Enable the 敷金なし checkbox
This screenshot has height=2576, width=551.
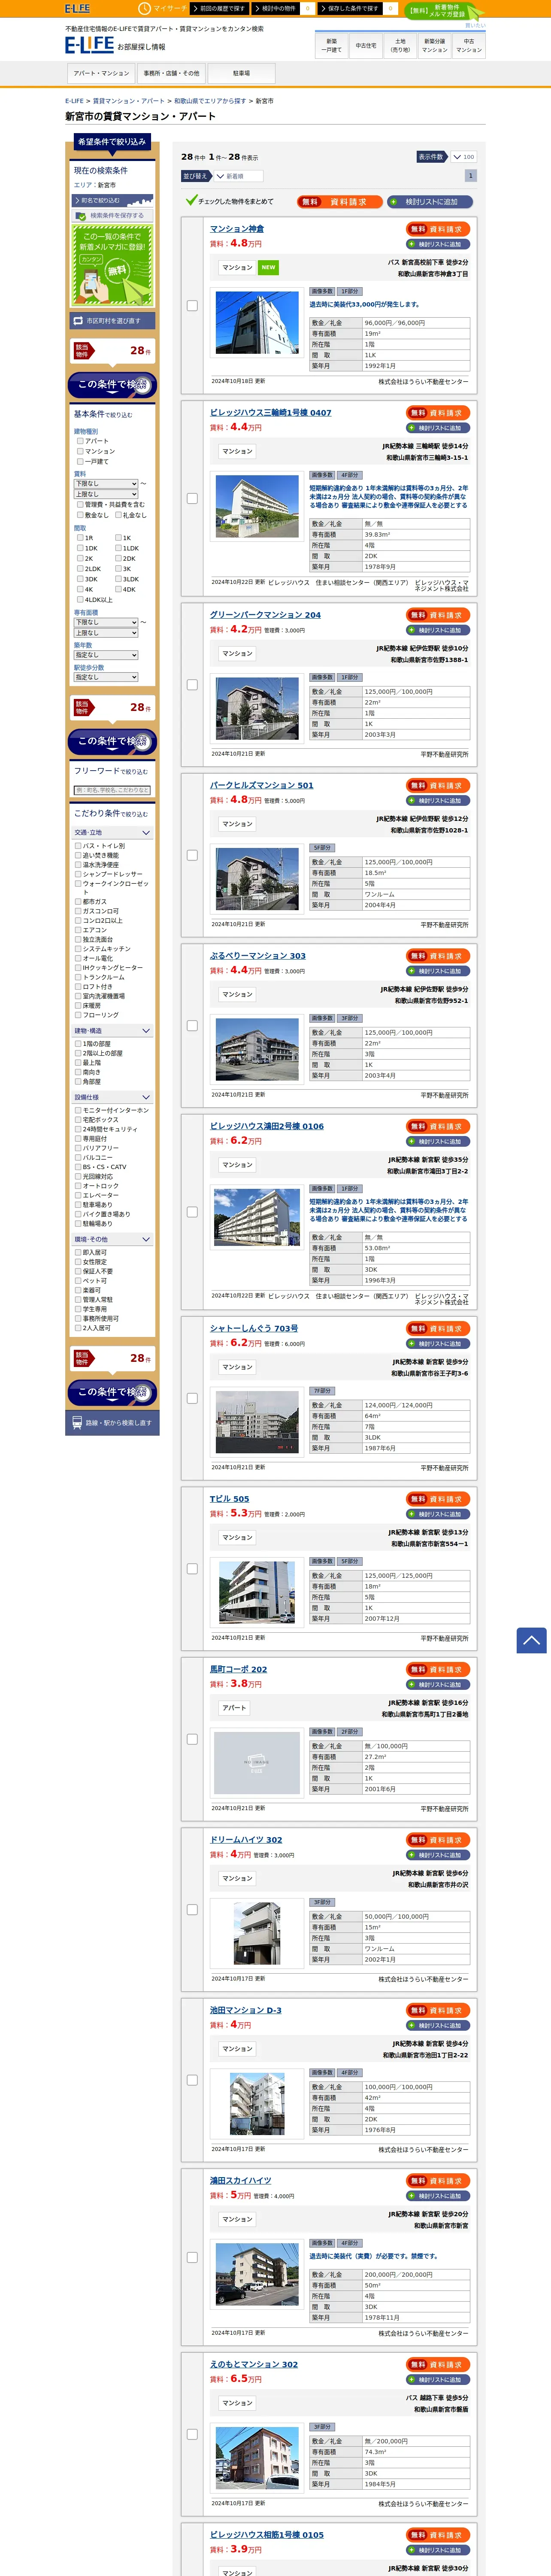click(x=80, y=515)
